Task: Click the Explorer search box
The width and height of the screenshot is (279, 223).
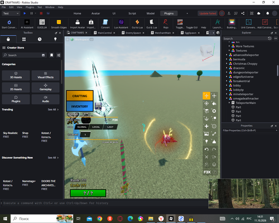Action: pos(245,38)
